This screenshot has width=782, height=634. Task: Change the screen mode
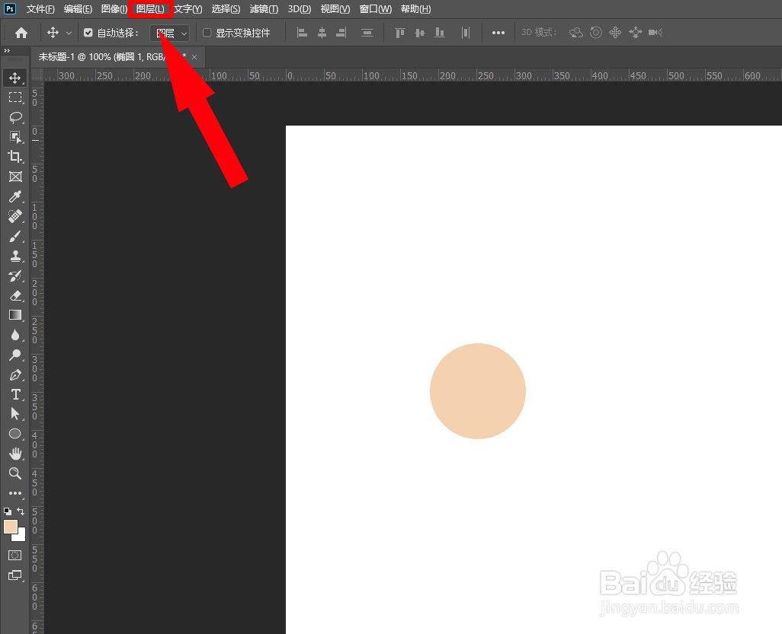coord(15,575)
